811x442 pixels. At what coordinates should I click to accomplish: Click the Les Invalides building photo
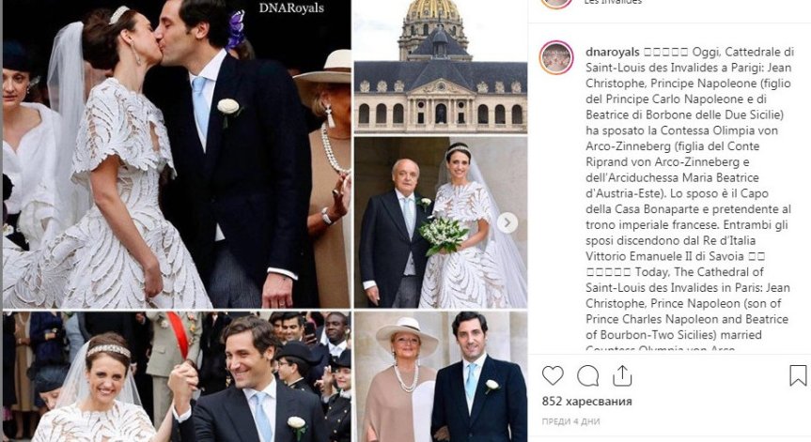440,67
